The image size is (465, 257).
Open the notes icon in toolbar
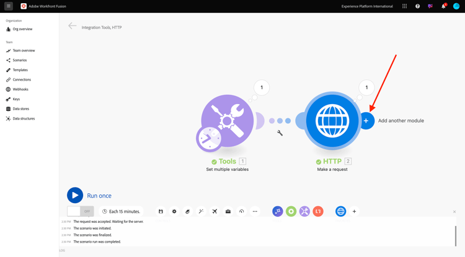pyautogui.click(x=187, y=211)
